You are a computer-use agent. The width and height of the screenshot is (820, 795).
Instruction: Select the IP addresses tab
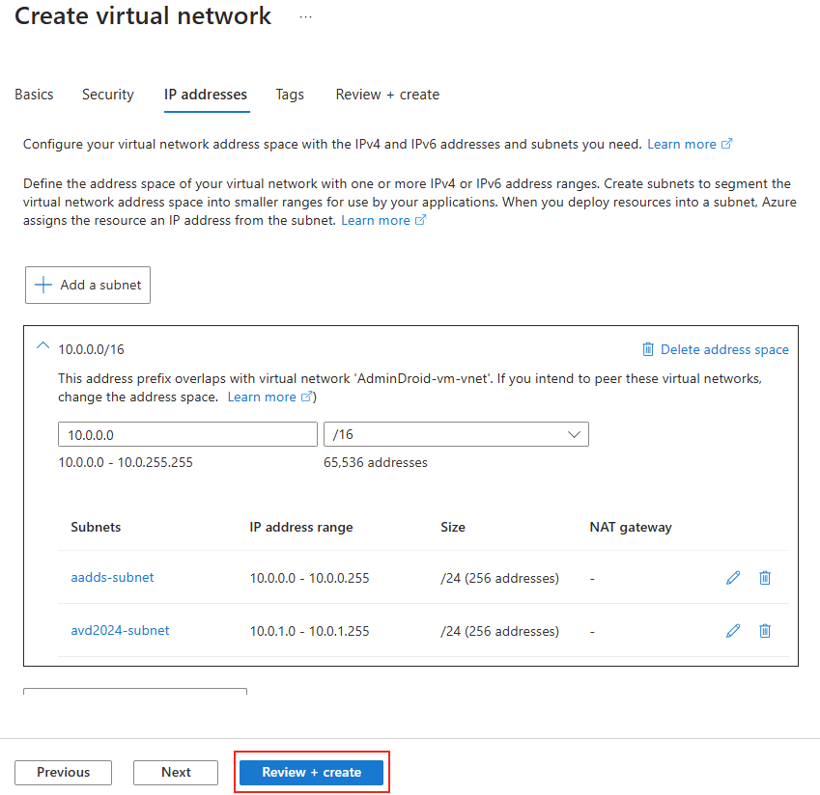tap(206, 95)
